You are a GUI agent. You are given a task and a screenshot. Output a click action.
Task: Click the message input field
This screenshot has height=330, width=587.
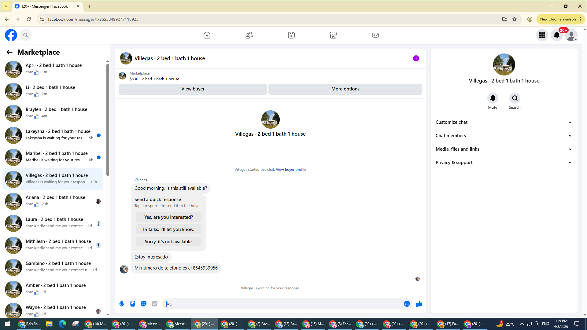click(284, 304)
